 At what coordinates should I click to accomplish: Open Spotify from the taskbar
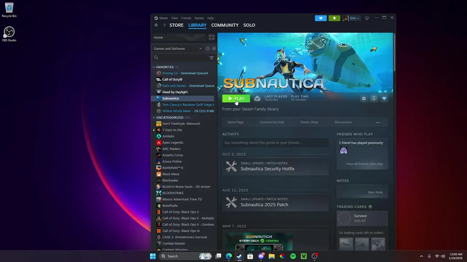coord(293,256)
